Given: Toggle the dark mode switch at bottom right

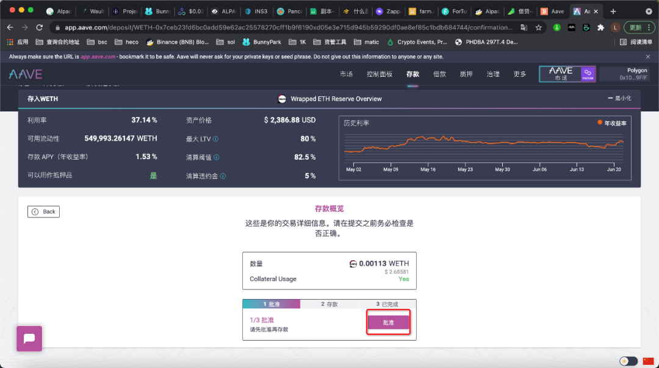Looking at the screenshot, I should point(628,361).
